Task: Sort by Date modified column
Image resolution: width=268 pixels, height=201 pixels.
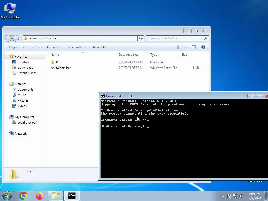Action: click(x=133, y=55)
